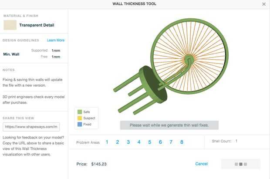This screenshot has height=179, width=270.
Task: Close the Wall Thickness Tool dialog
Action: pyautogui.click(x=264, y=4)
